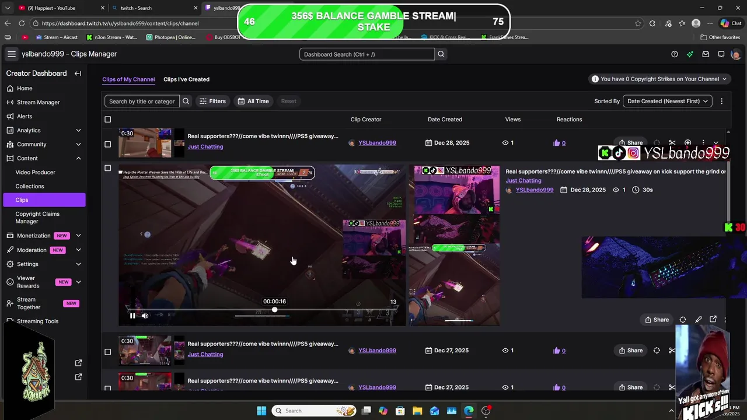Open the three-dot menu on the top Dec 28 row
Viewport: 747px width, 420px height.
point(703,143)
